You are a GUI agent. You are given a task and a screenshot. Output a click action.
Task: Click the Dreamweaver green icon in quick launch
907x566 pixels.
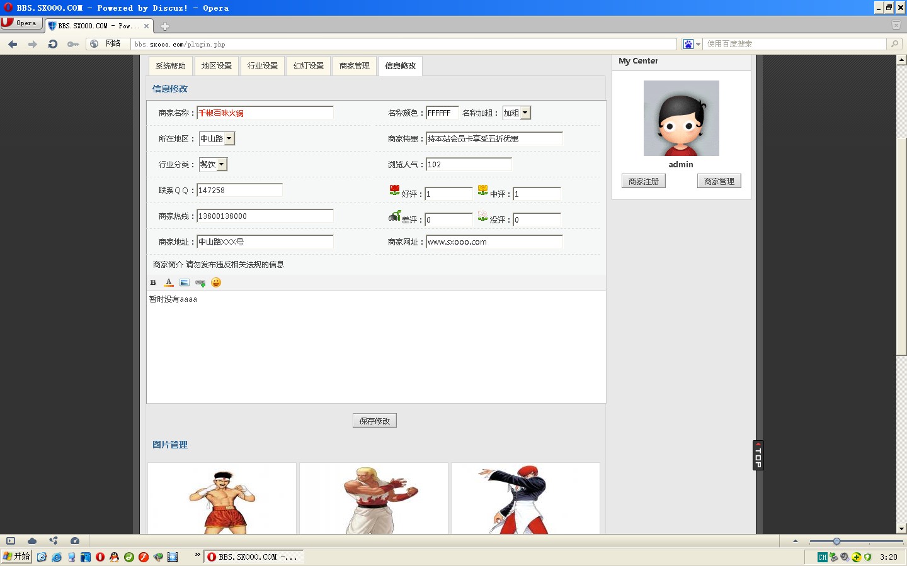coord(129,557)
